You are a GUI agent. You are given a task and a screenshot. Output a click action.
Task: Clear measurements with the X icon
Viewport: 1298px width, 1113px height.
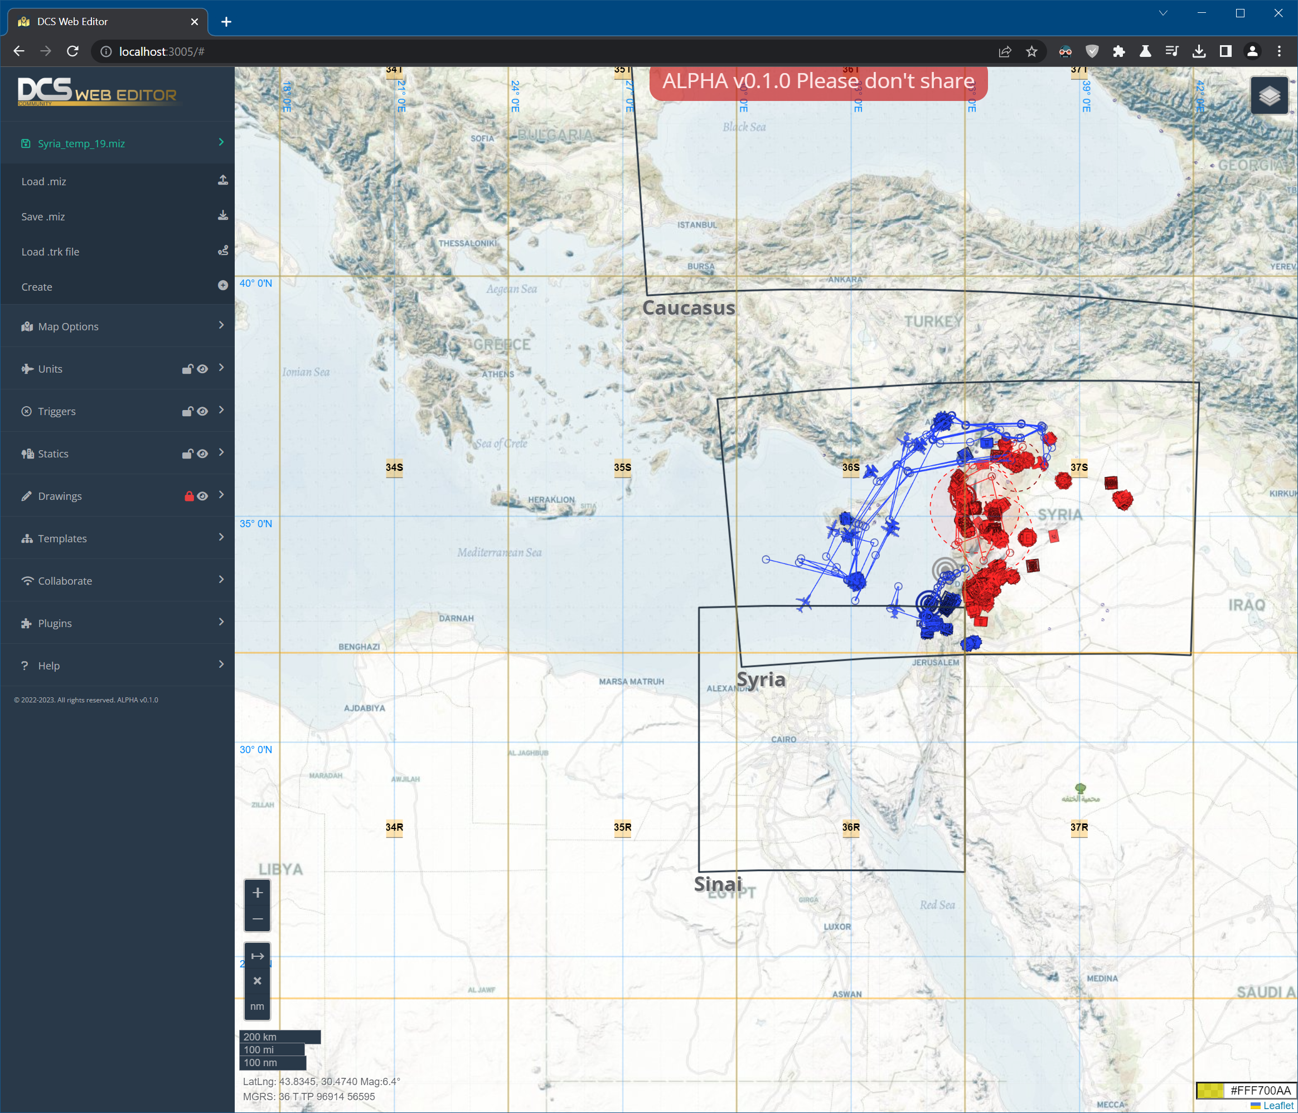(257, 981)
